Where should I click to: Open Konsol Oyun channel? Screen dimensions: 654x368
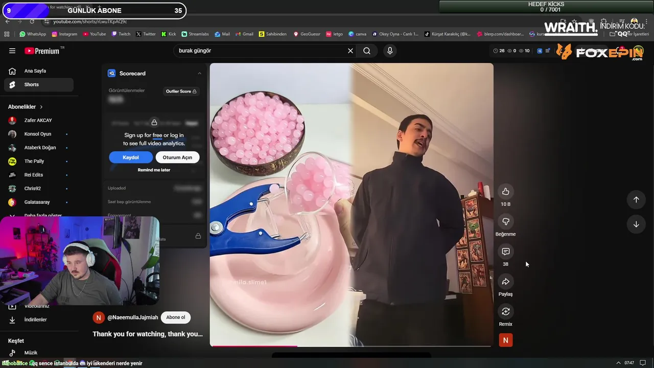(x=39, y=134)
